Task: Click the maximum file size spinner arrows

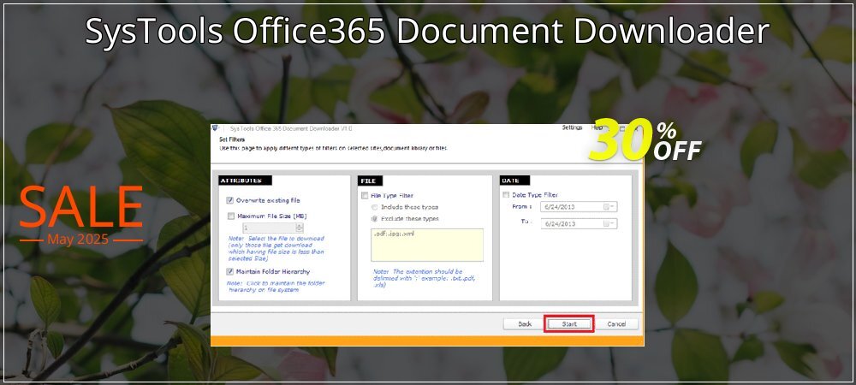Action: pos(299,228)
